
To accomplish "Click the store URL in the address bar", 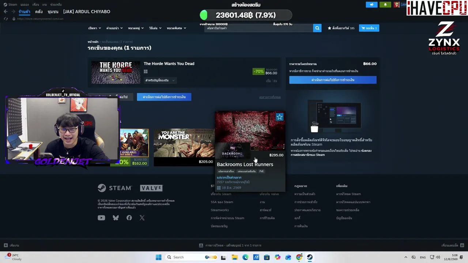I will [40, 19].
